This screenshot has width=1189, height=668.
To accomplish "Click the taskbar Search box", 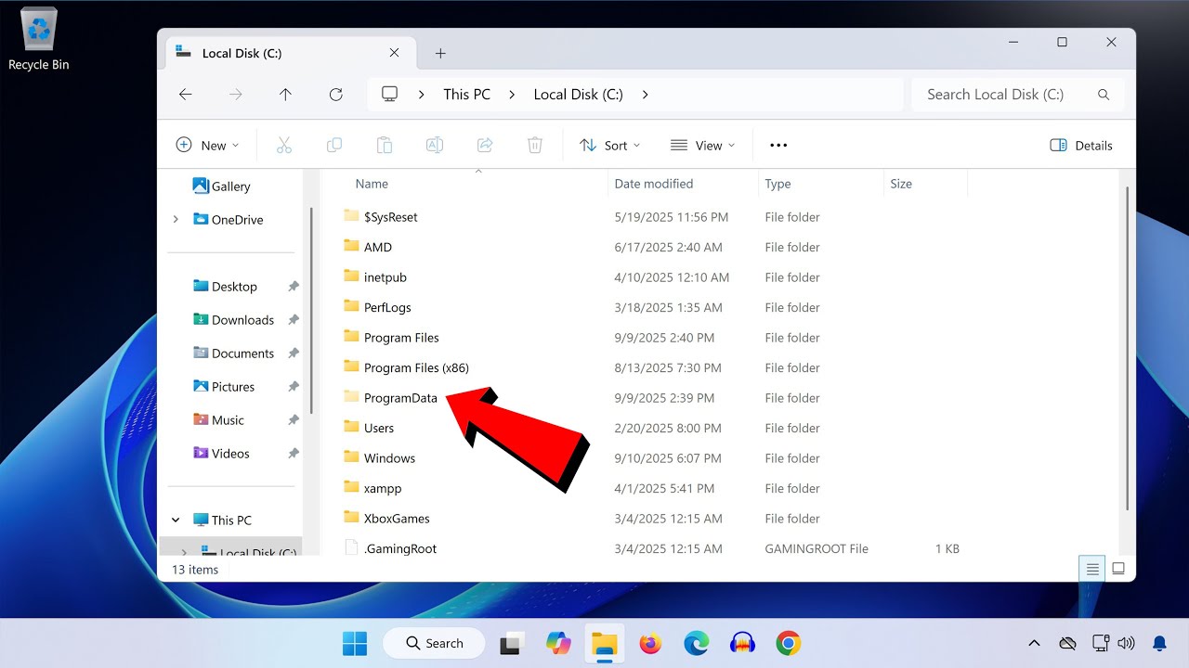I will (x=434, y=643).
